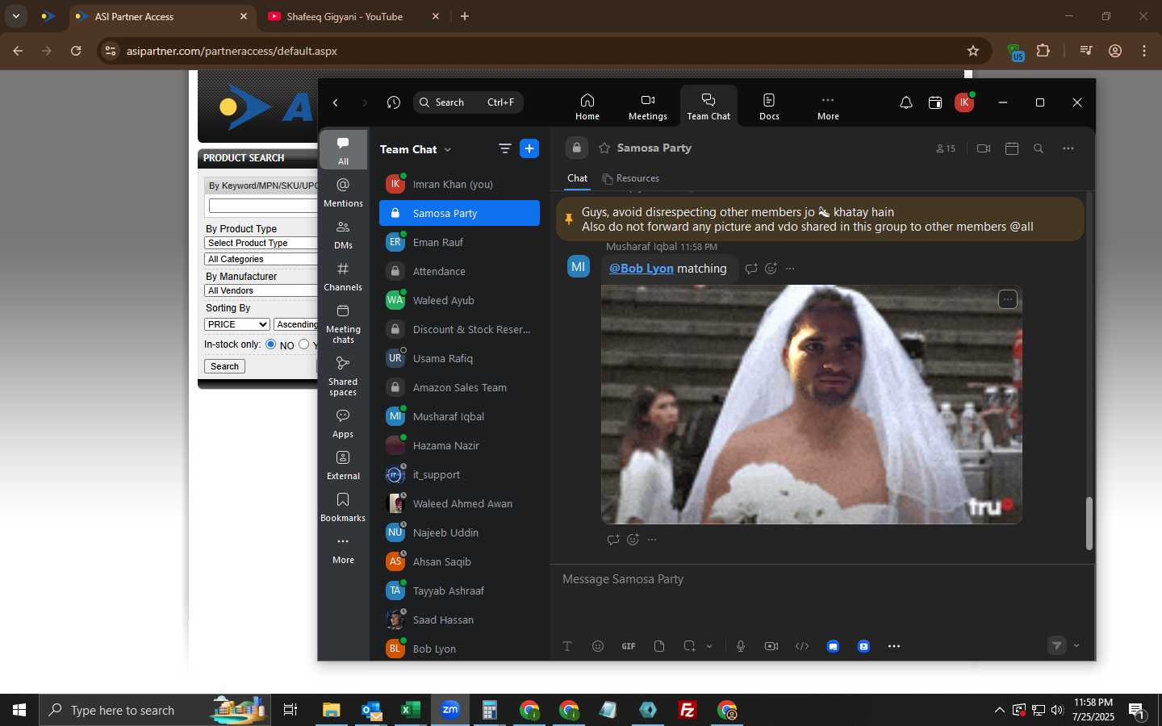Open the More menu in top navigation
Viewport: 1162px width, 726px height.
tap(827, 106)
